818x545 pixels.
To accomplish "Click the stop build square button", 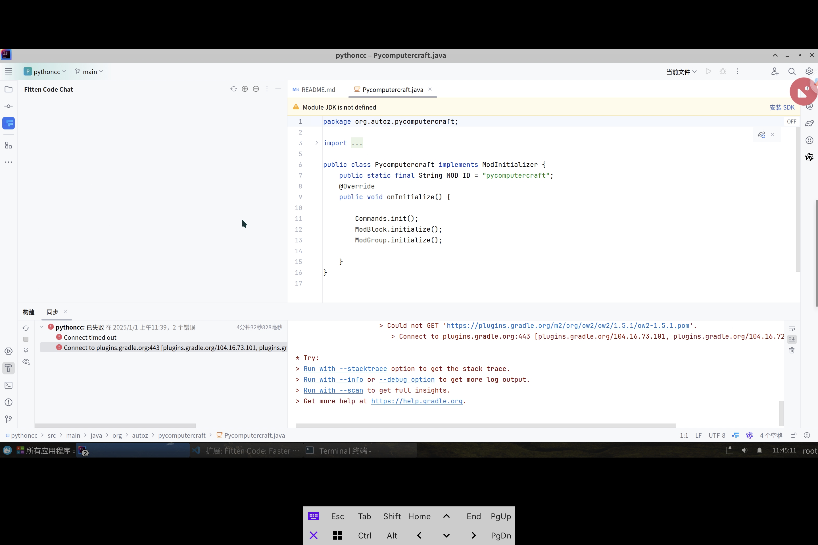I will tap(26, 339).
